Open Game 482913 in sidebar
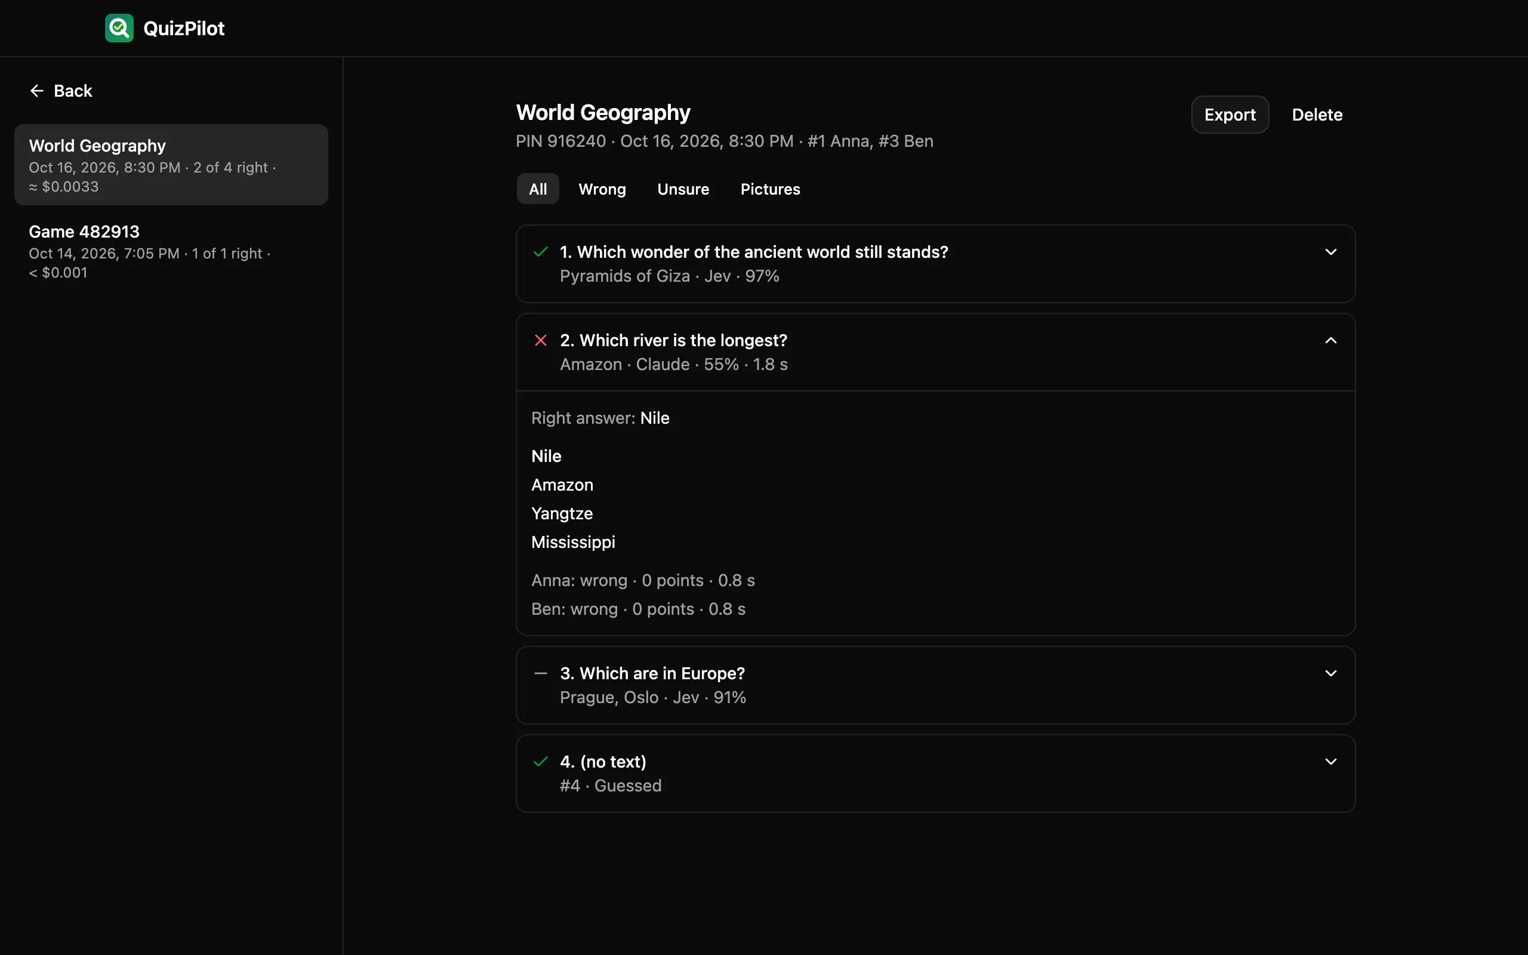The image size is (1528, 955). point(171,251)
